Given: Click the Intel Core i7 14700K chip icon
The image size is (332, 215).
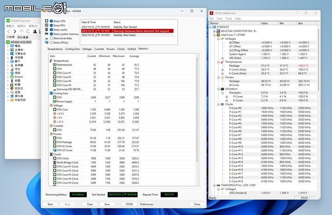Looking at the screenshot, I should click(x=218, y=35).
